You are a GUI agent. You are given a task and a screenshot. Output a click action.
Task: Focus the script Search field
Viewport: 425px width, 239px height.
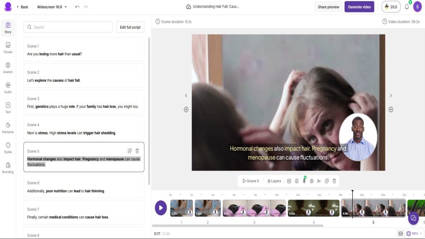[x=68, y=27]
